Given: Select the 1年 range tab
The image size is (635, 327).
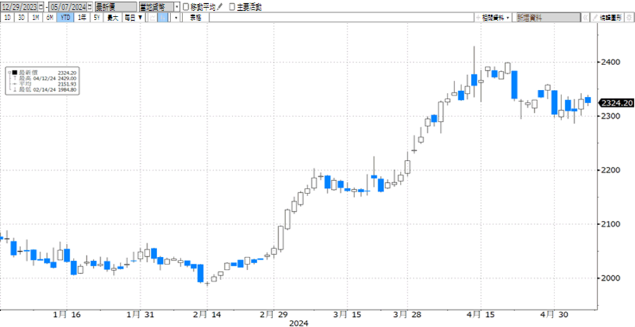Looking at the screenshot, I should 82,18.
